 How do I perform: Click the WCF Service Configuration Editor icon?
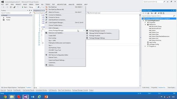(x=46, y=55)
